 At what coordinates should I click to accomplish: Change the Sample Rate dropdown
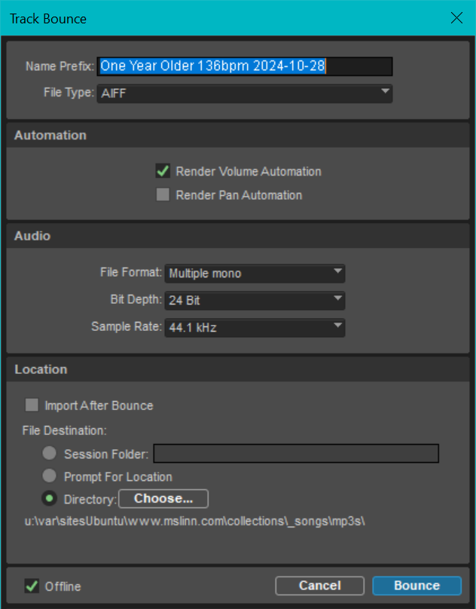pyautogui.click(x=255, y=327)
